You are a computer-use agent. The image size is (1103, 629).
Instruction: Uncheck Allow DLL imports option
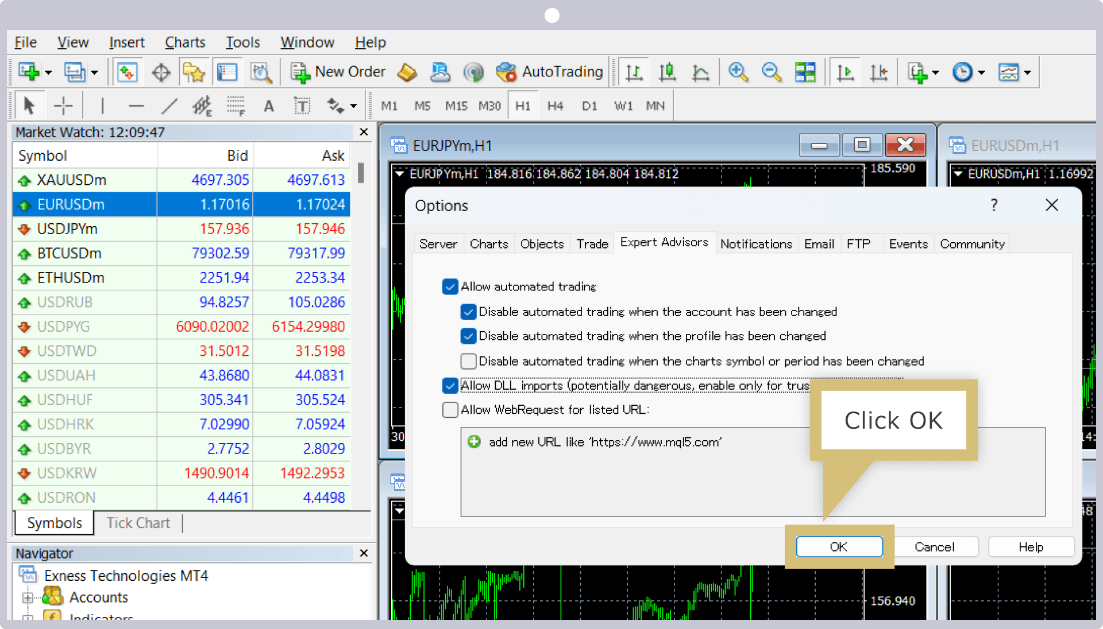pyautogui.click(x=450, y=386)
